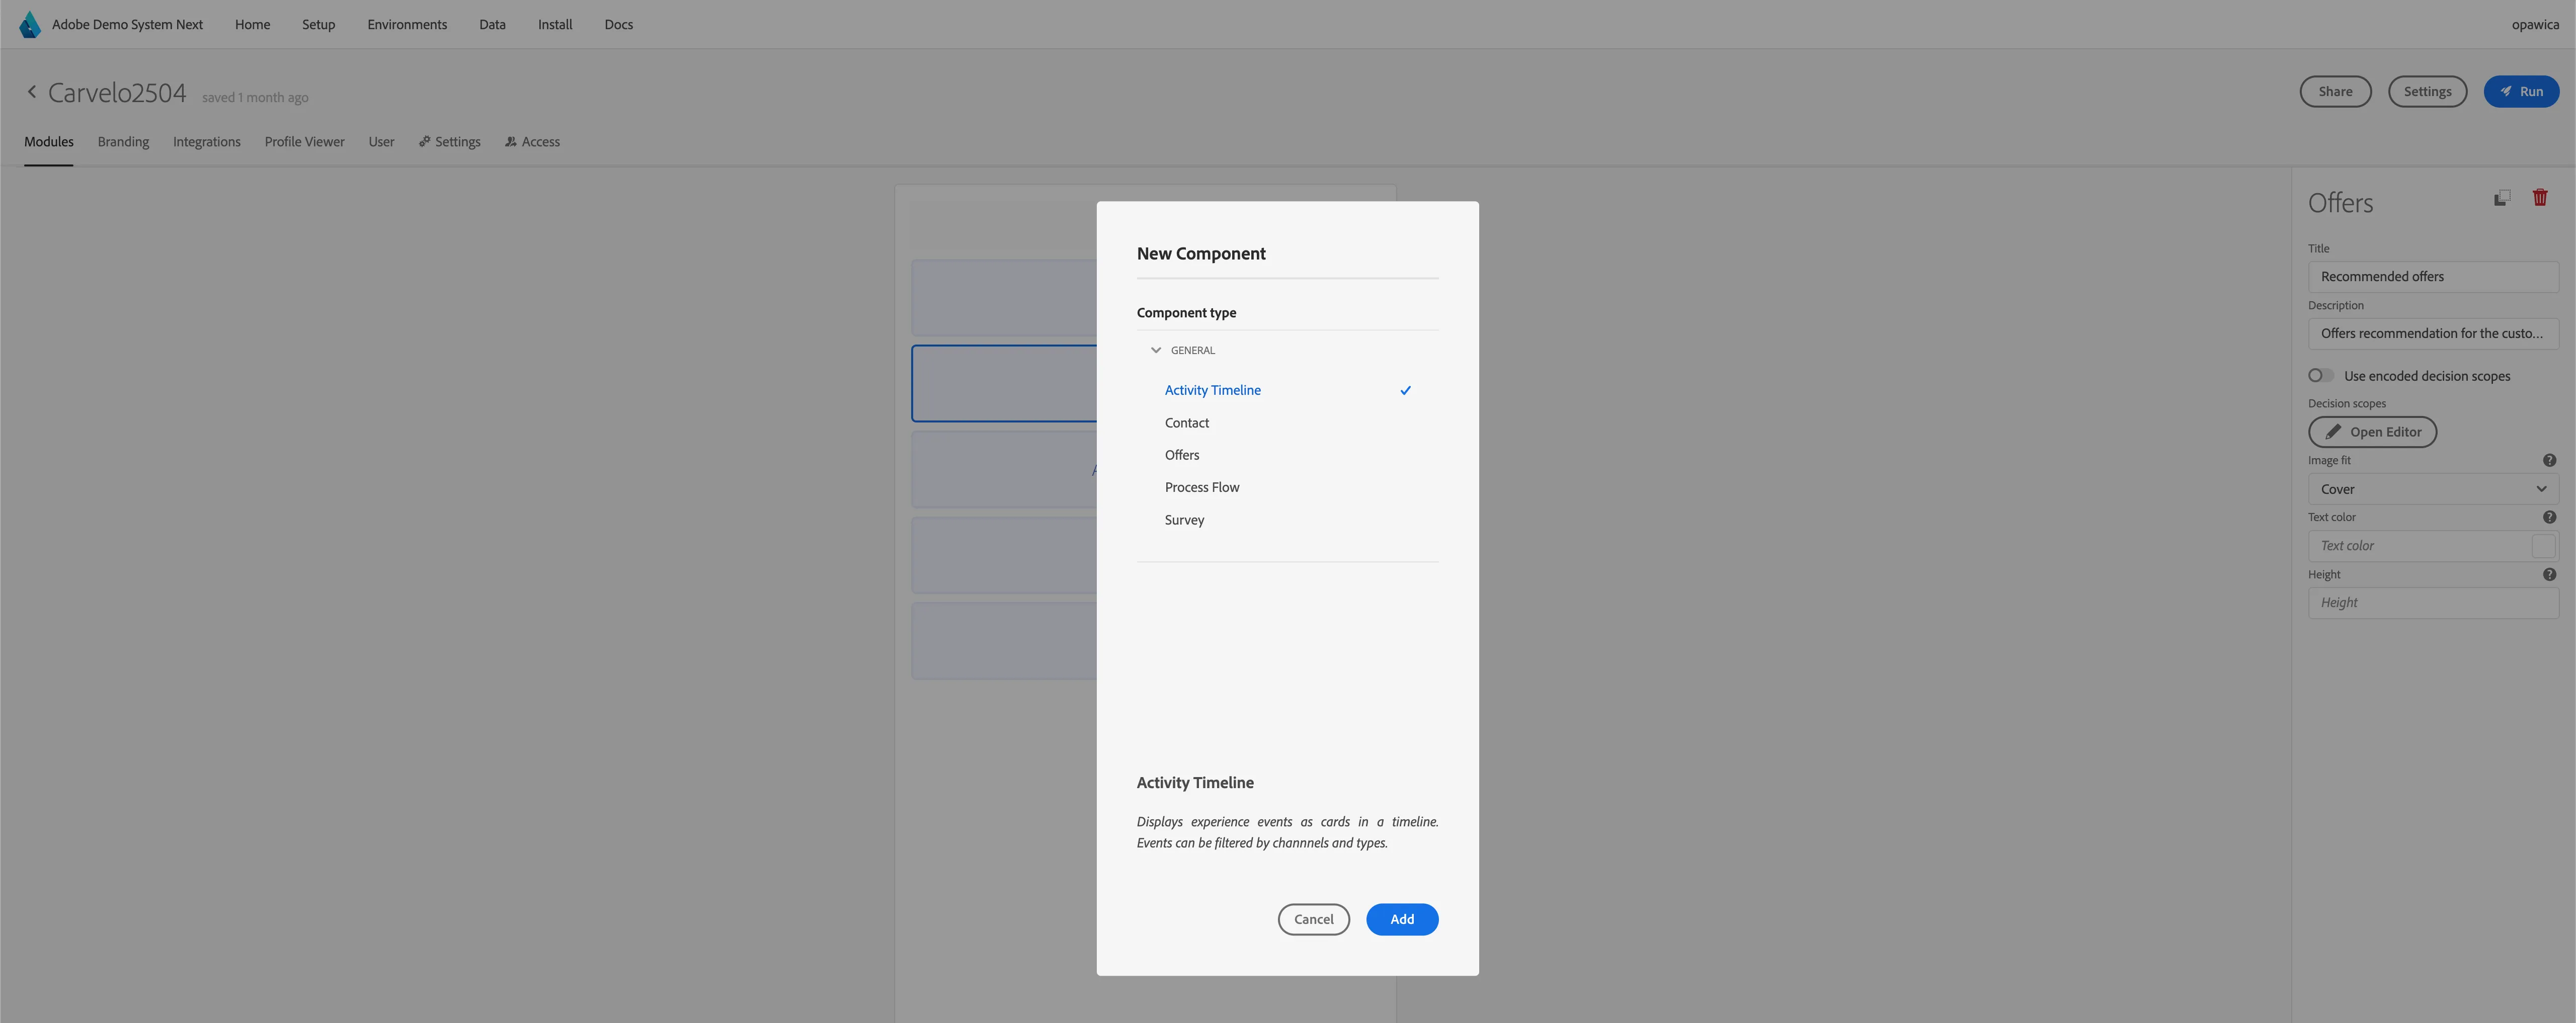Open Environments in top navigation

(407, 24)
